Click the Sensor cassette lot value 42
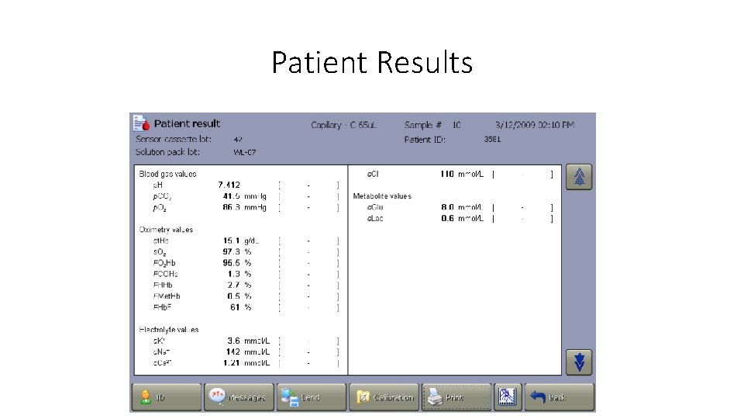This screenshot has width=744, height=419. tap(238, 139)
